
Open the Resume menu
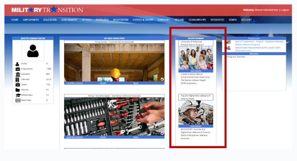179,20
